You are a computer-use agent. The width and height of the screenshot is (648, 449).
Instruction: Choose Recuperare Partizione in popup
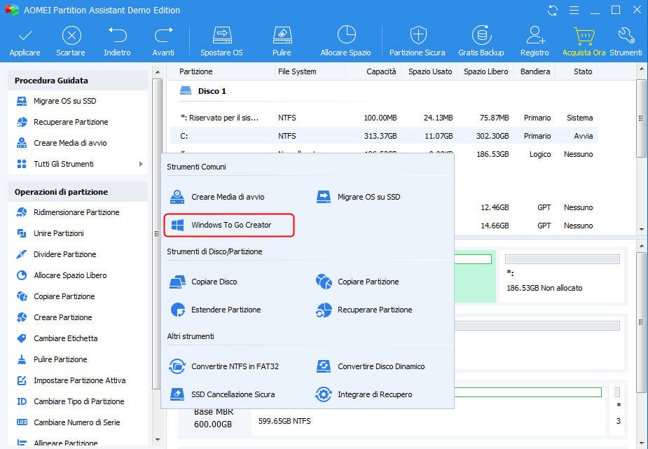[x=364, y=310]
